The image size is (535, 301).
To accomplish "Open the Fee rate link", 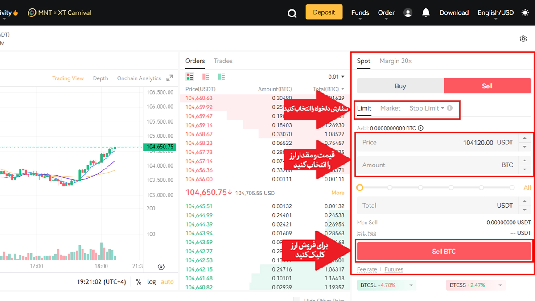I will 367,269.
